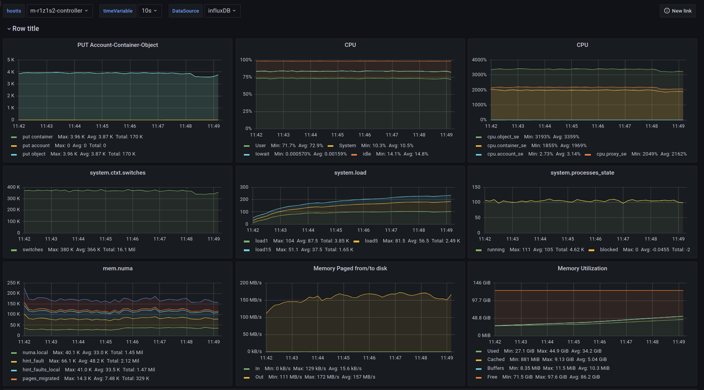Click the green color swatch beside User
704x390 pixels.
[246, 146]
